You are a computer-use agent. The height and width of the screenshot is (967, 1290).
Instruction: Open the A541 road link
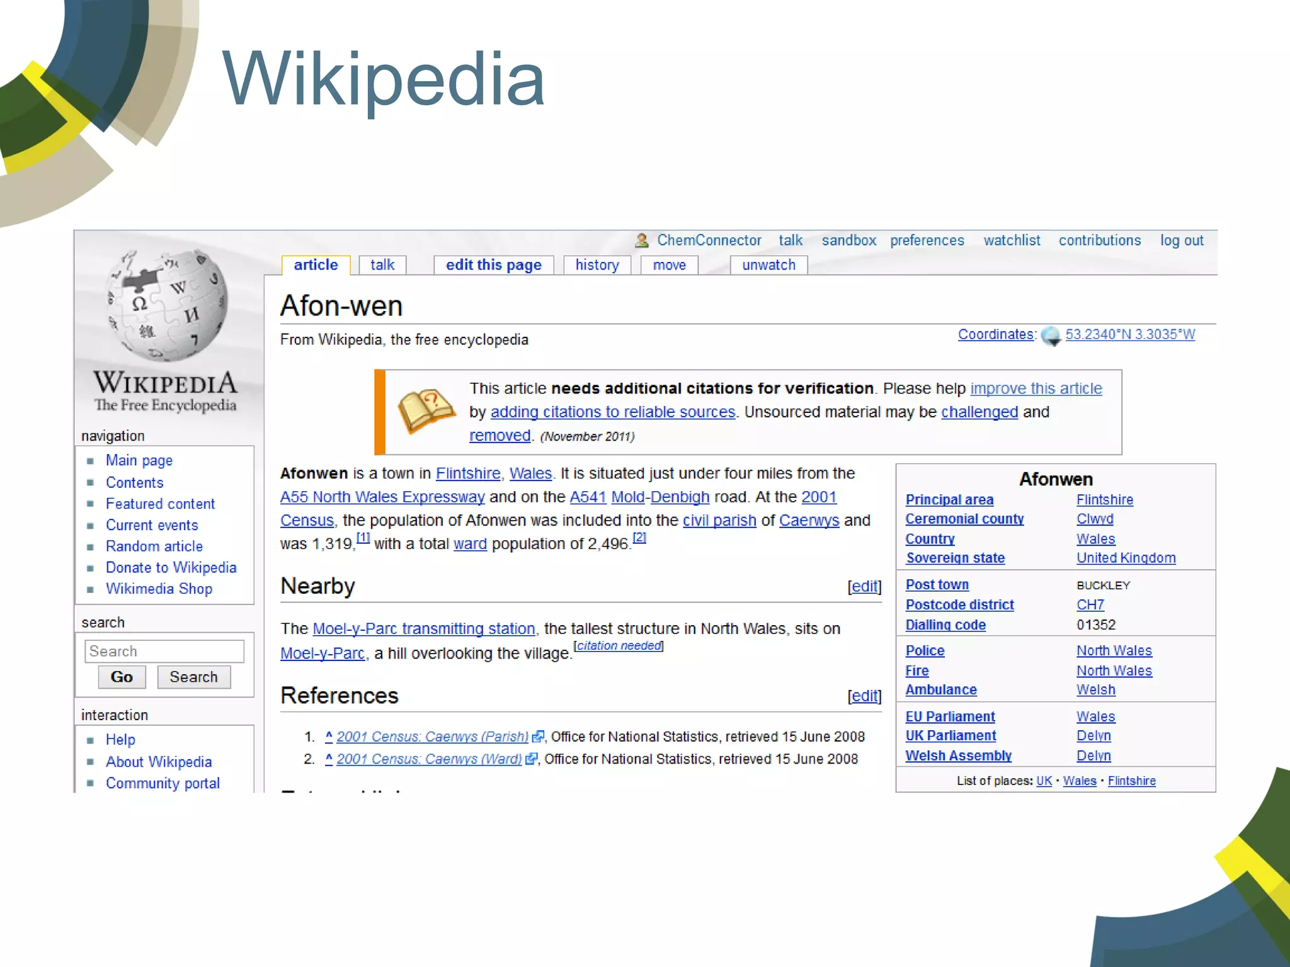point(588,497)
